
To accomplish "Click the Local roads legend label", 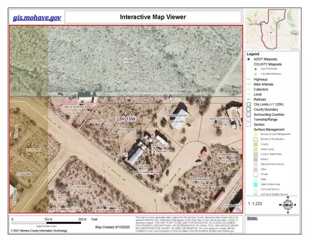I will (257, 95).
